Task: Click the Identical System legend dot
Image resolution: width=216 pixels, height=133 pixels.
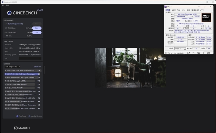Action: (x=29, y=116)
